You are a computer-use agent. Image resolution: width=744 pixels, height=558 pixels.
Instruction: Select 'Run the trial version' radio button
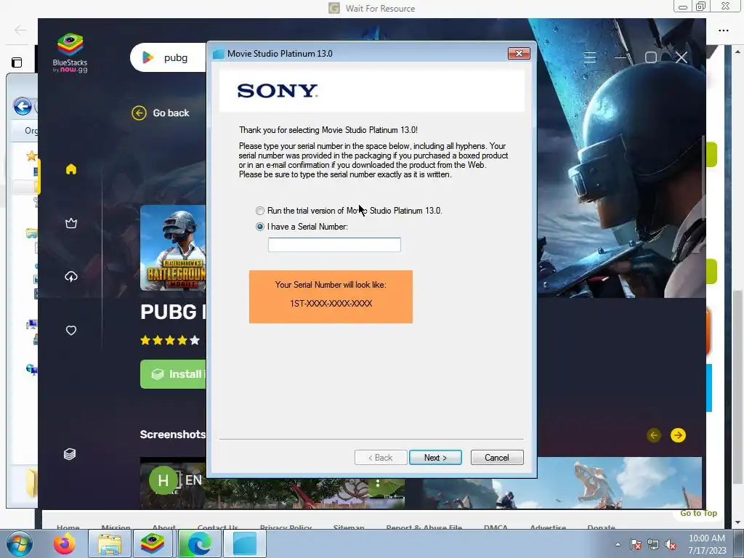259,211
